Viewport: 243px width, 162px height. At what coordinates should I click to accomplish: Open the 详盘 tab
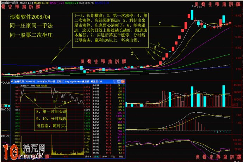pos(113,156)
